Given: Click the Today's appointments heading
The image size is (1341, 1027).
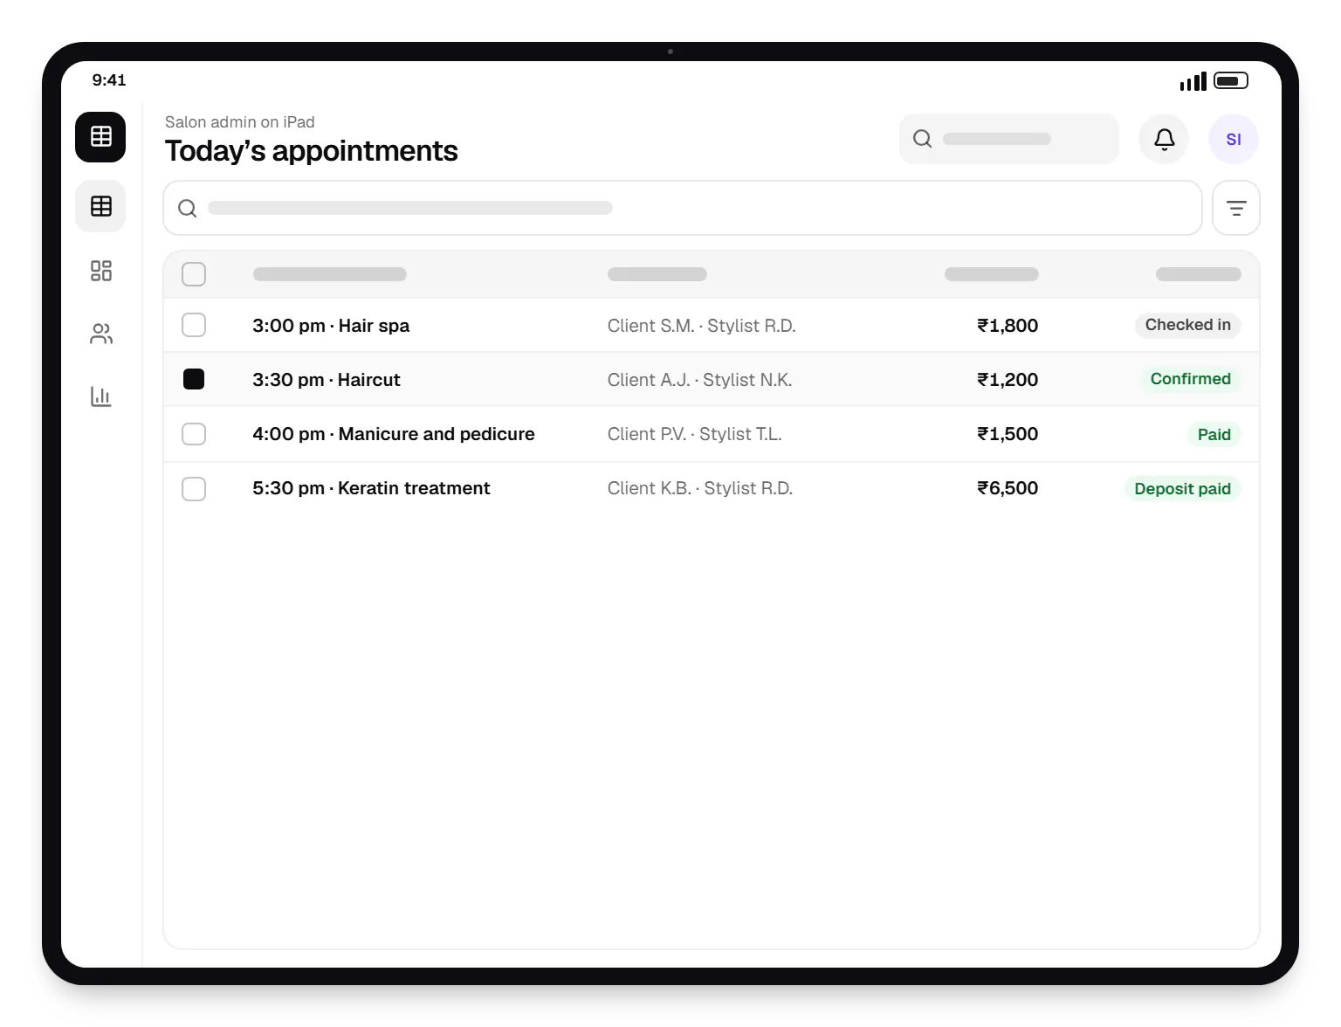Looking at the screenshot, I should [x=312, y=151].
